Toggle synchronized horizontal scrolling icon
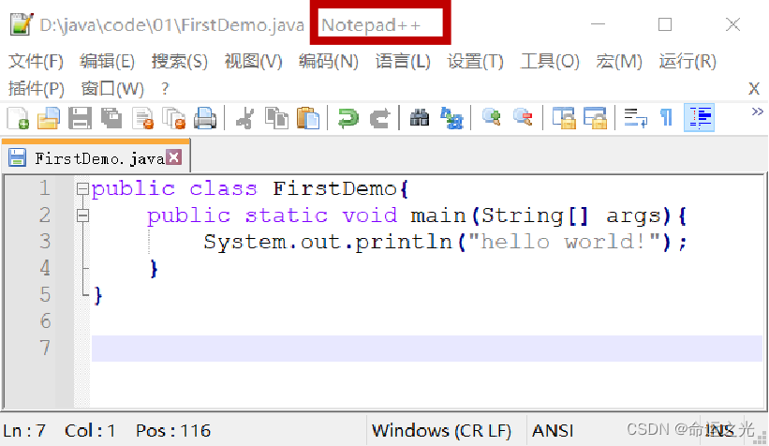Screen dimensions: 769x446 point(595,118)
